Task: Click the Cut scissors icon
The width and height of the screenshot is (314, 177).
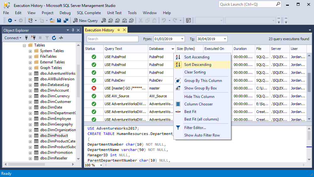Action: point(141,20)
